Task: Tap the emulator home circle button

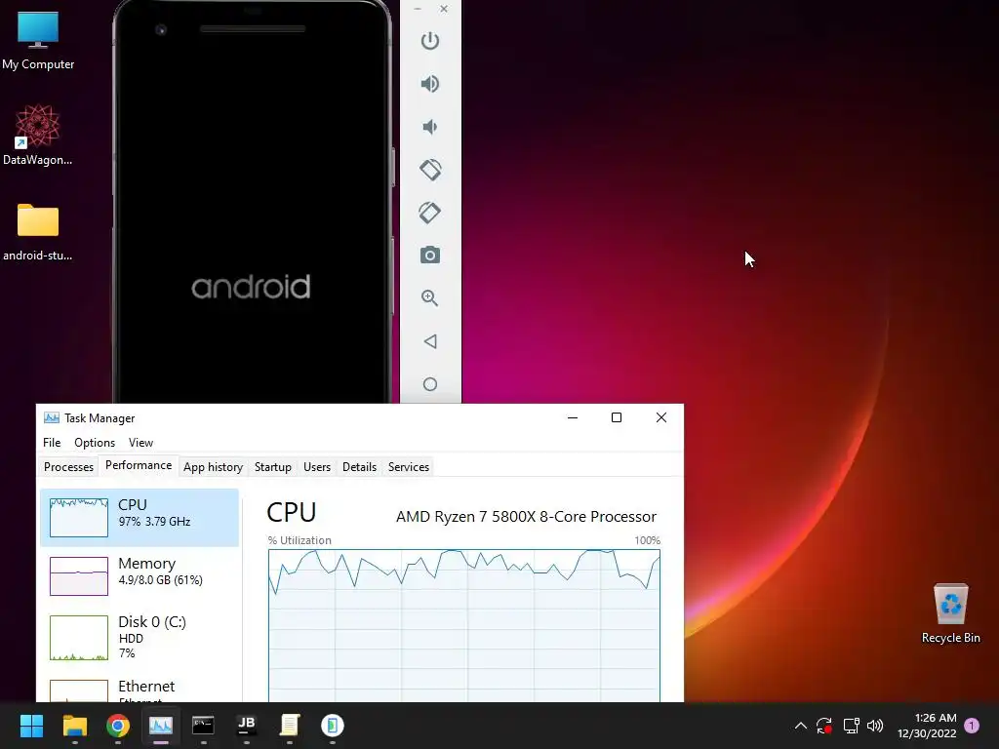Action: coord(430,384)
